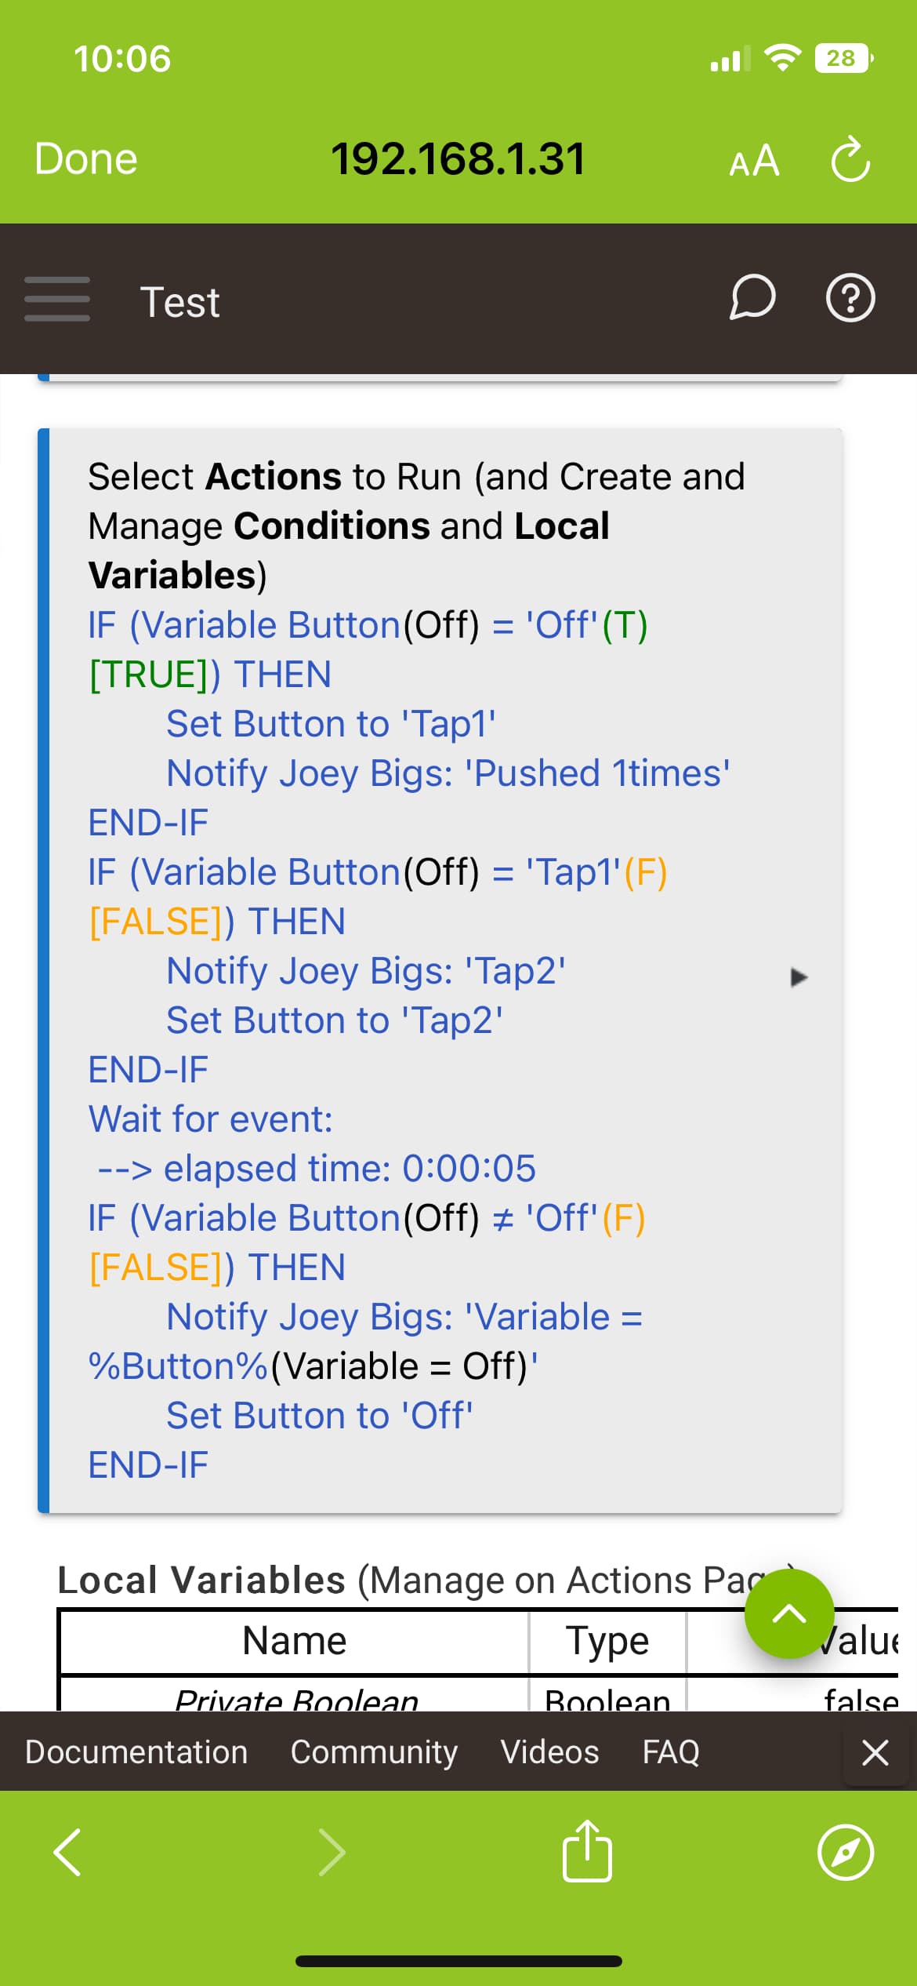The height and width of the screenshot is (1986, 917).
Task: Tap the 192.168.1.31 address field
Action: [458, 159]
